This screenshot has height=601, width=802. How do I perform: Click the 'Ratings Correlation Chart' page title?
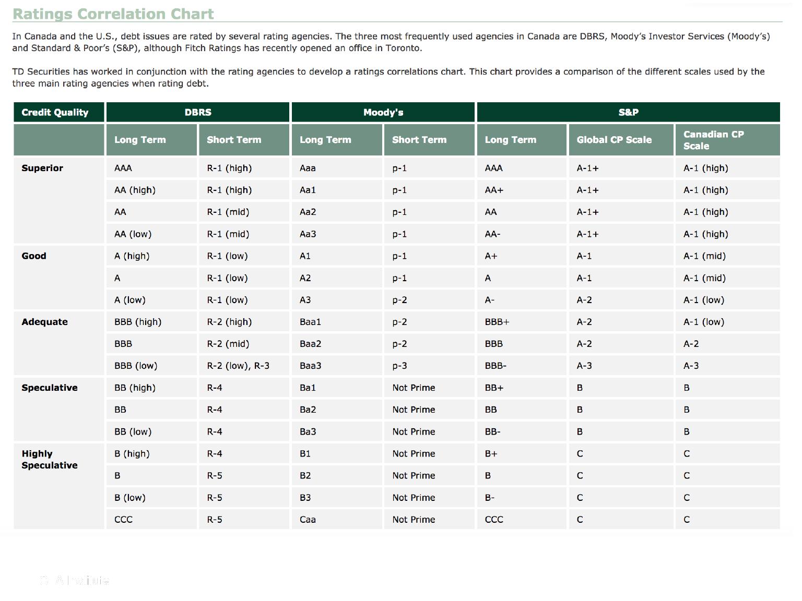113,14
